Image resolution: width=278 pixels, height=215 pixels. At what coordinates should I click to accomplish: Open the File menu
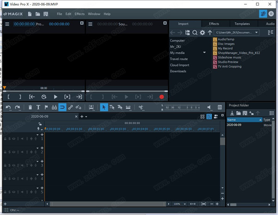[59, 14]
